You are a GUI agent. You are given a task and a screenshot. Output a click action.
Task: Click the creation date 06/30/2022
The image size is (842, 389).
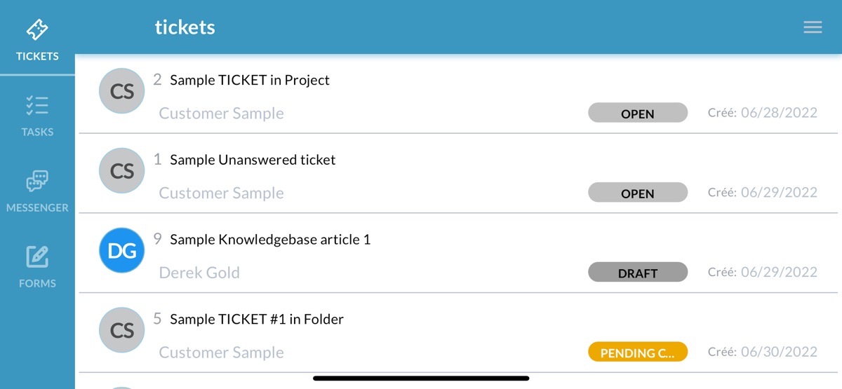(x=779, y=353)
